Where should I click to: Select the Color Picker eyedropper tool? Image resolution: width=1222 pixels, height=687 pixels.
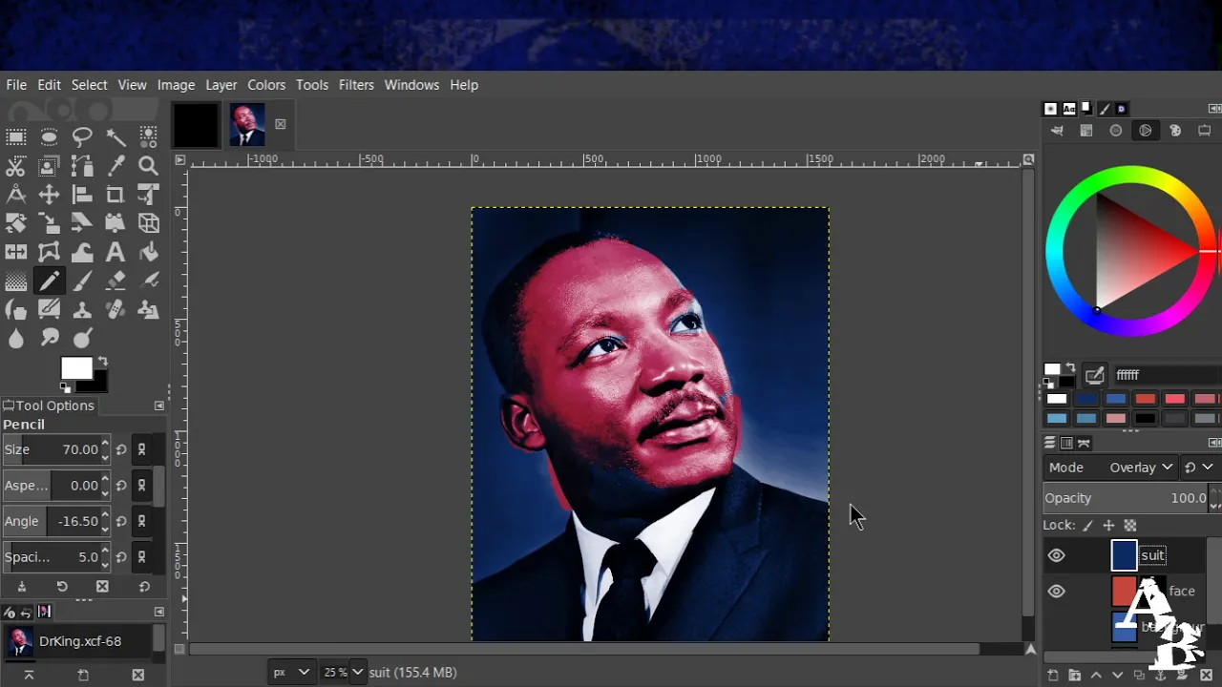116,166
